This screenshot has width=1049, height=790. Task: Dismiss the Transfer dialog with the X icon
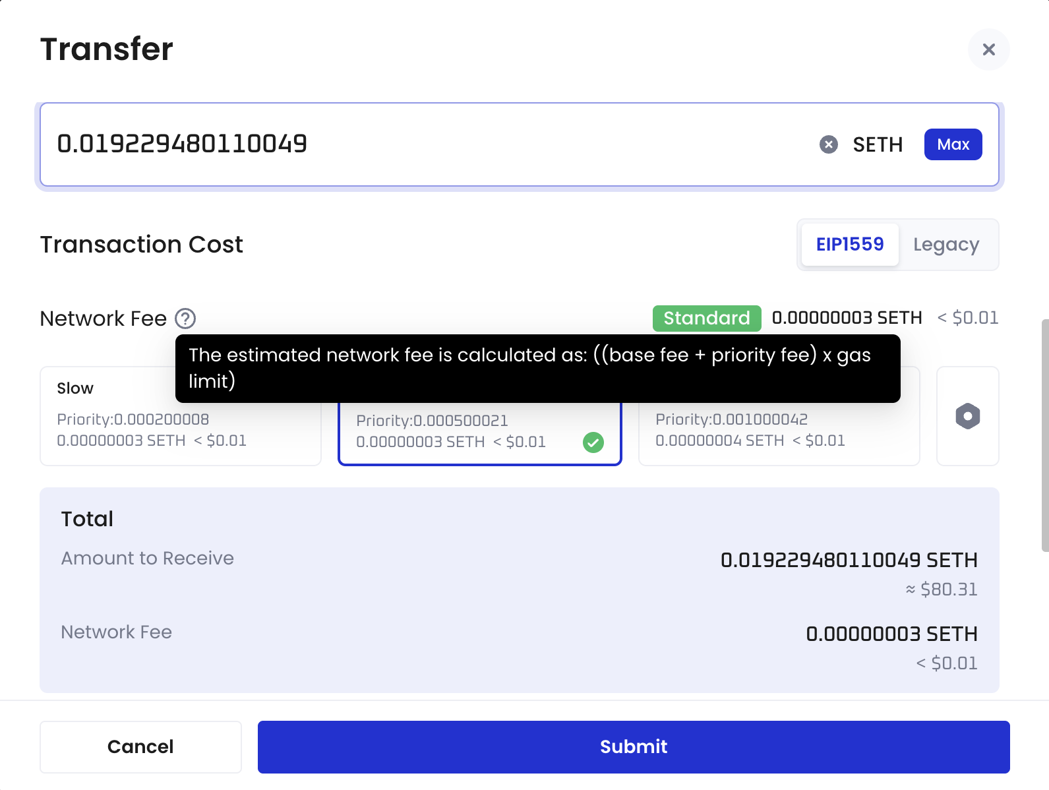(988, 49)
